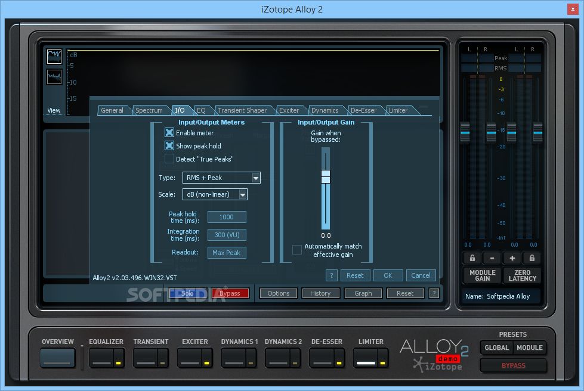584x391 pixels.
Task: Uncheck Show peak hold checkbox
Action: [x=169, y=145]
